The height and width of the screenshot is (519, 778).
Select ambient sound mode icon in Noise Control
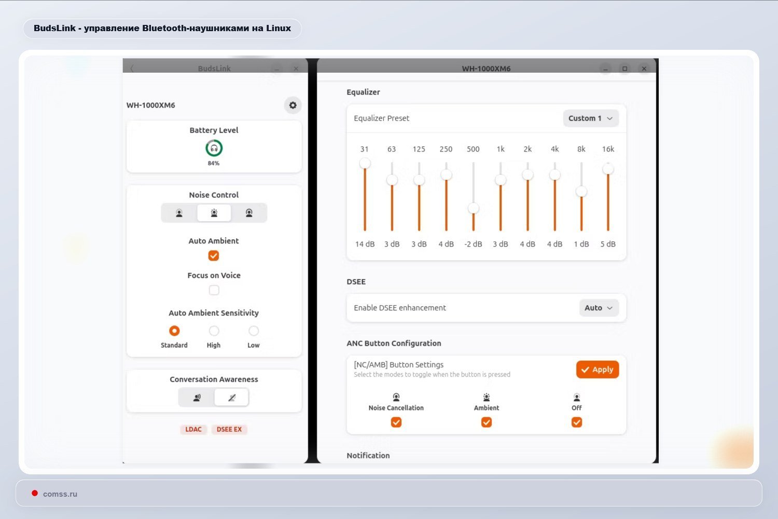[214, 213]
